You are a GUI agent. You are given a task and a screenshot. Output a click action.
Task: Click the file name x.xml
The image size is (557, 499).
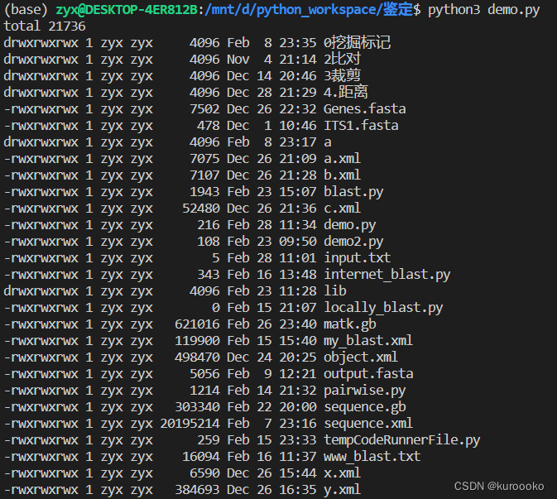[x=342, y=473]
